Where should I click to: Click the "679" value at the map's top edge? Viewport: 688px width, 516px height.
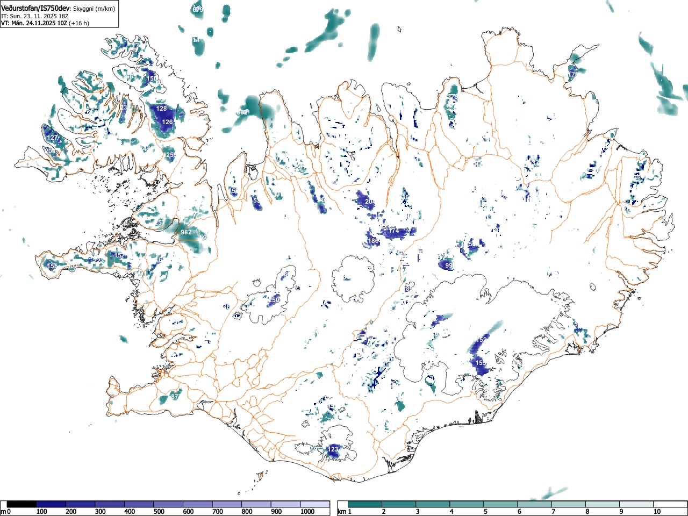(x=198, y=10)
